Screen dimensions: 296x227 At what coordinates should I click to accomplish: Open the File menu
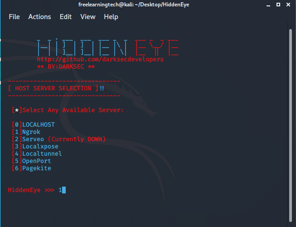(x=14, y=17)
